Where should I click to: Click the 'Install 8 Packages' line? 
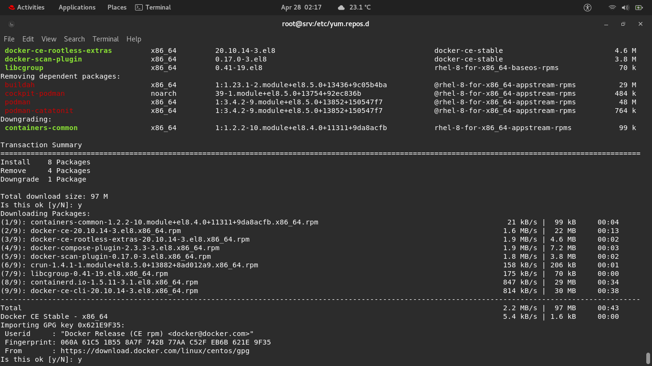click(45, 162)
